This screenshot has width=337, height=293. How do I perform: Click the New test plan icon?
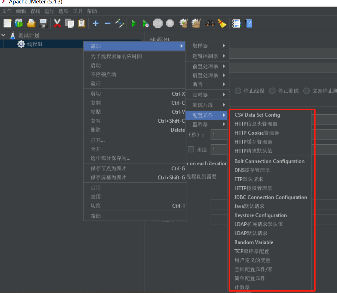[7, 23]
